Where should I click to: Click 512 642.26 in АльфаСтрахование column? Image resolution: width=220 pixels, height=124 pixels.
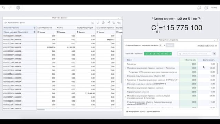[x=51, y=48]
